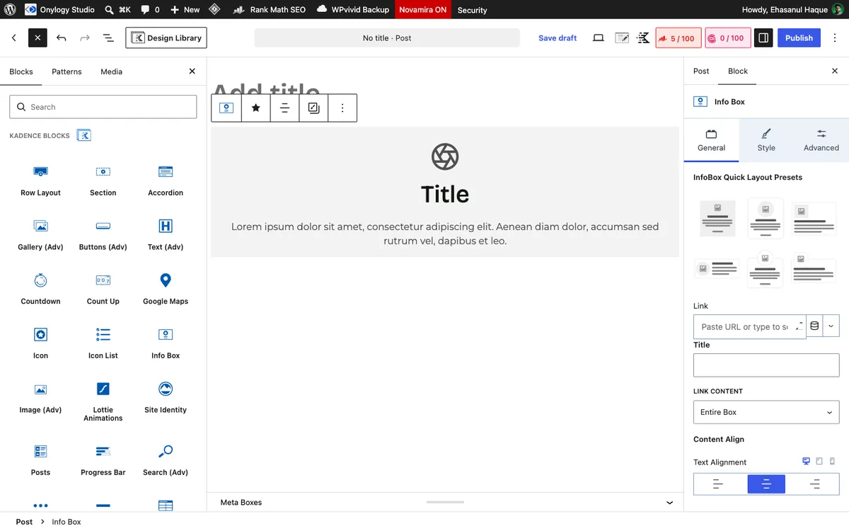This screenshot has height=531, width=849.
Task: Select the Blocks tab
Action: [x=21, y=72]
